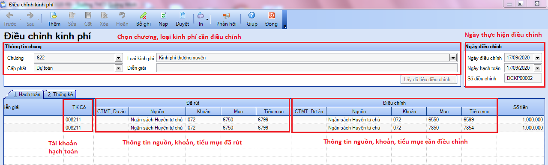Screen dimensions: 548x165
Task: Click the Lấy dữ liệu điều chỉnh button
Action: 429,80
